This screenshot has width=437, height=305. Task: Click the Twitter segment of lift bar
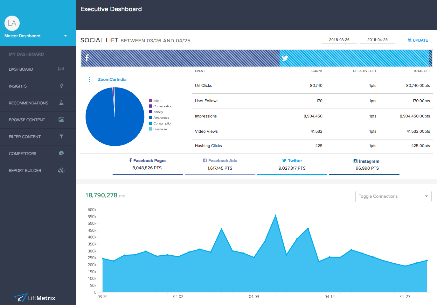point(354,58)
